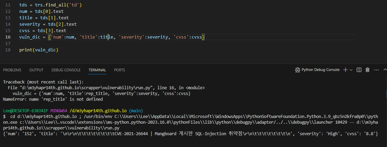
Task: Click line number 13 in the gutter
Action: pyautogui.click(x=8, y=18)
